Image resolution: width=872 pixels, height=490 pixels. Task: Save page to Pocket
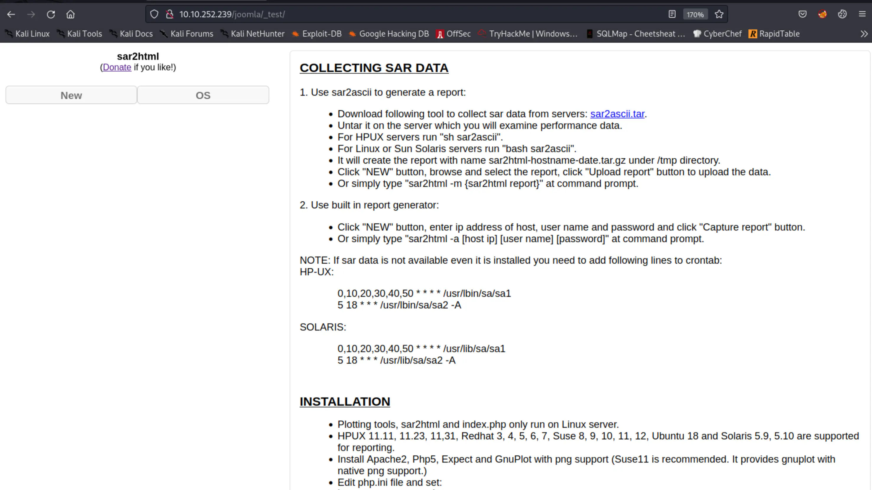(802, 14)
